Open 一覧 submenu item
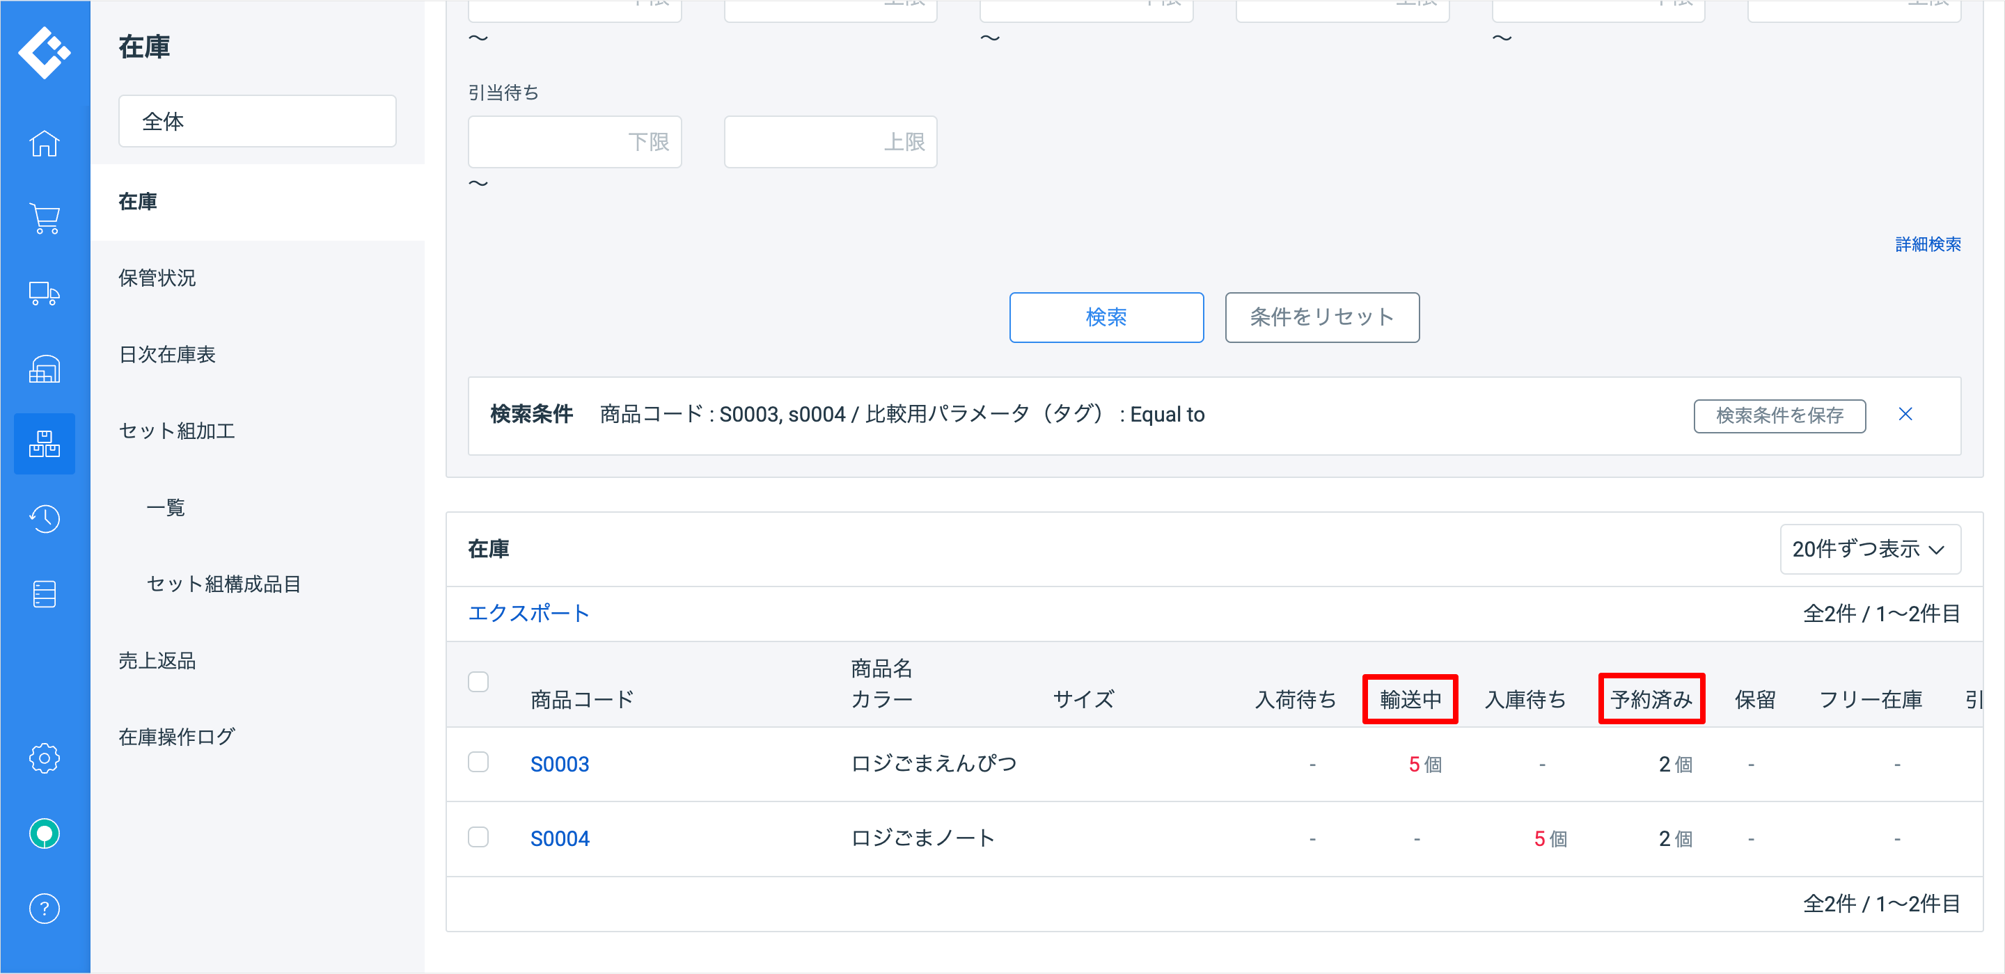2005x974 pixels. [x=166, y=508]
